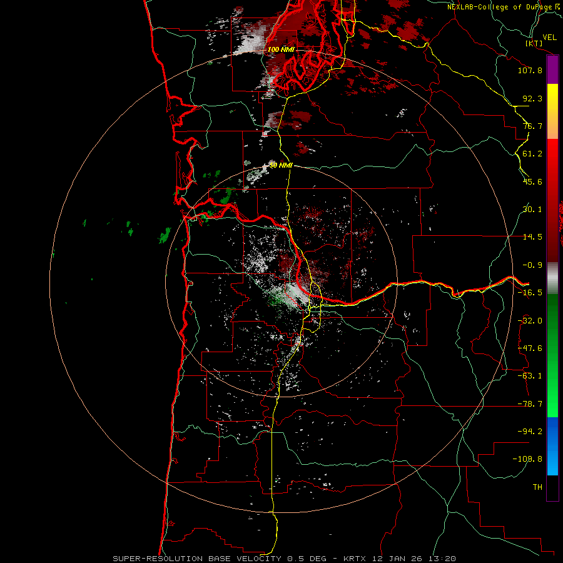Image resolution: width=563 pixels, height=563 pixels.
Task: Click the gray near-zero segment of color bar
Action: click(x=552, y=278)
